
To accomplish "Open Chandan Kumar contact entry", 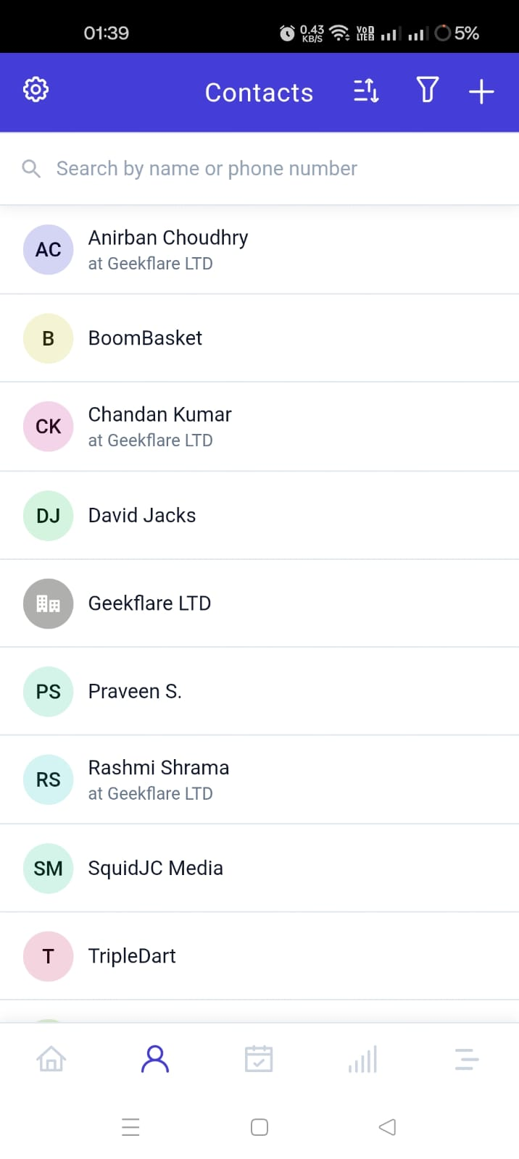I will [259, 427].
